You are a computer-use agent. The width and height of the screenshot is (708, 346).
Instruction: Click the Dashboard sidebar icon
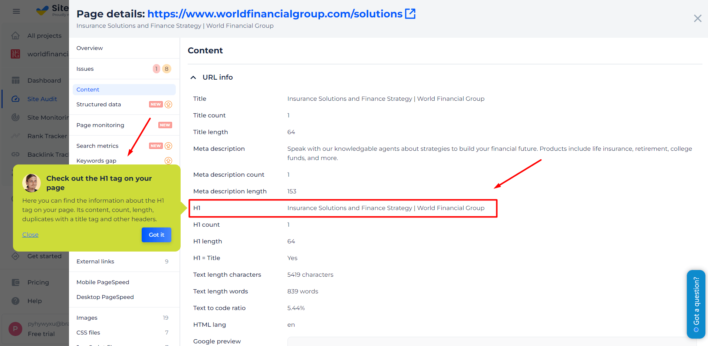(x=15, y=80)
